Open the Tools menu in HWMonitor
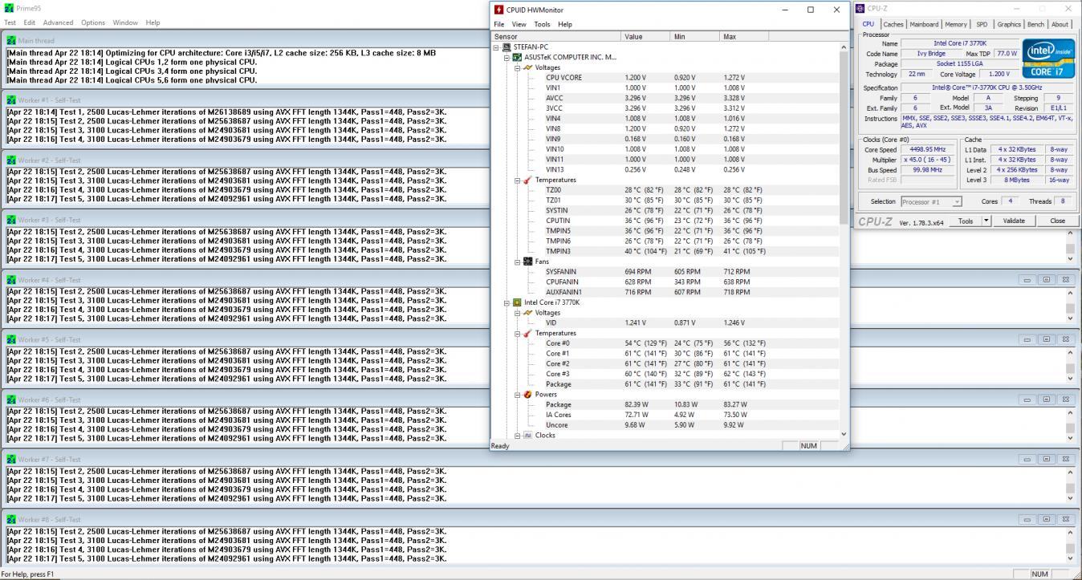Screen dimensions: 1082x580 click(x=543, y=24)
